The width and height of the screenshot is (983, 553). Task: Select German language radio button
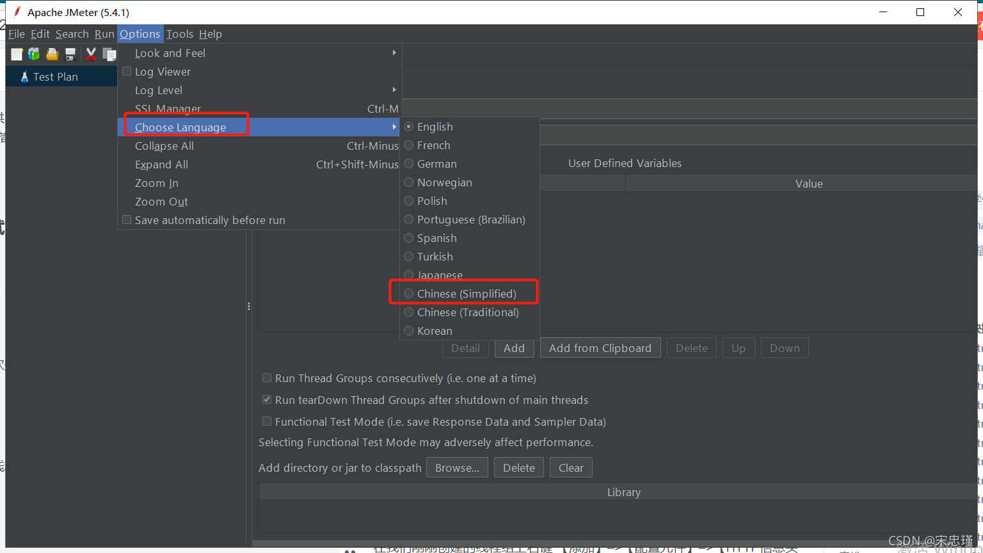[408, 164]
